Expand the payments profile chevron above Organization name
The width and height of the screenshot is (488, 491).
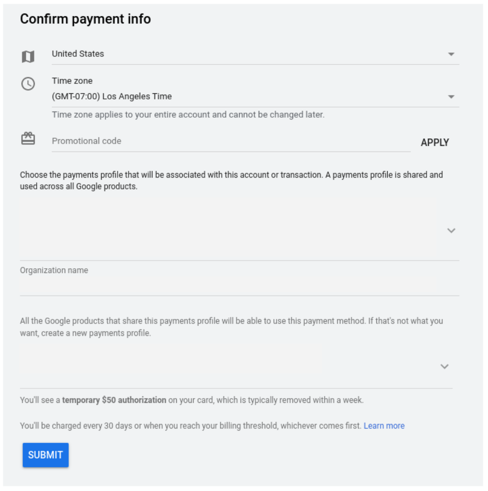coord(451,231)
